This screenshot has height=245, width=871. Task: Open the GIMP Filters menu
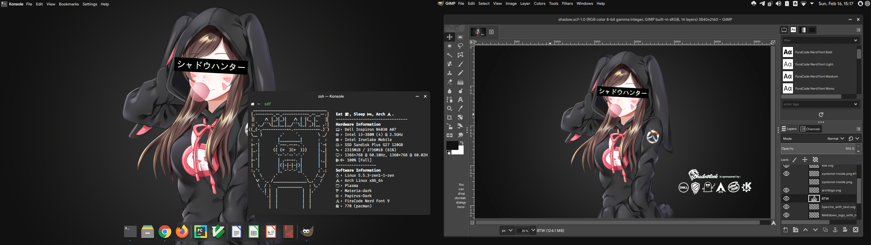click(567, 4)
